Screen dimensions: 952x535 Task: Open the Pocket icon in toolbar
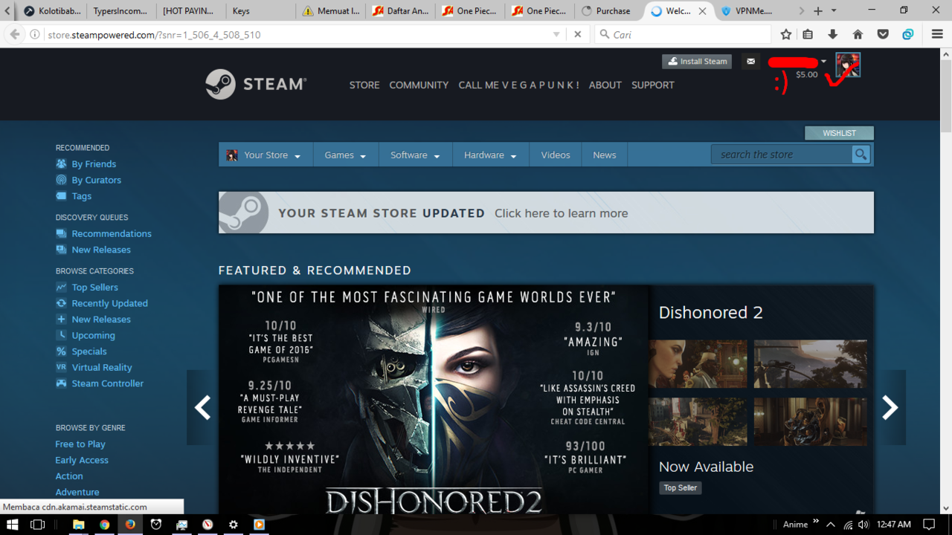(883, 34)
